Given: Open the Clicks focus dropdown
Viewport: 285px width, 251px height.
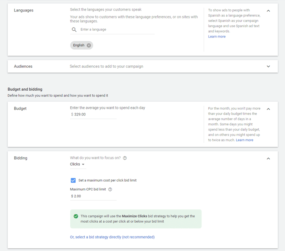Looking at the screenshot, I should click(77, 164).
